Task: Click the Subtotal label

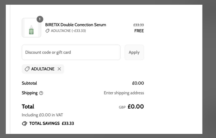Action: [29, 83]
